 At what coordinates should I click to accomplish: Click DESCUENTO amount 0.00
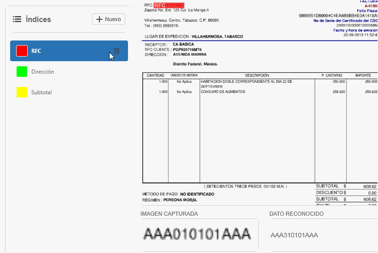[372, 193]
